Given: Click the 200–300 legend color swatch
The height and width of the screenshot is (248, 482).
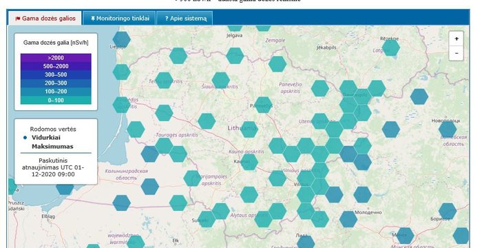Looking at the screenshot, I should (56, 83).
